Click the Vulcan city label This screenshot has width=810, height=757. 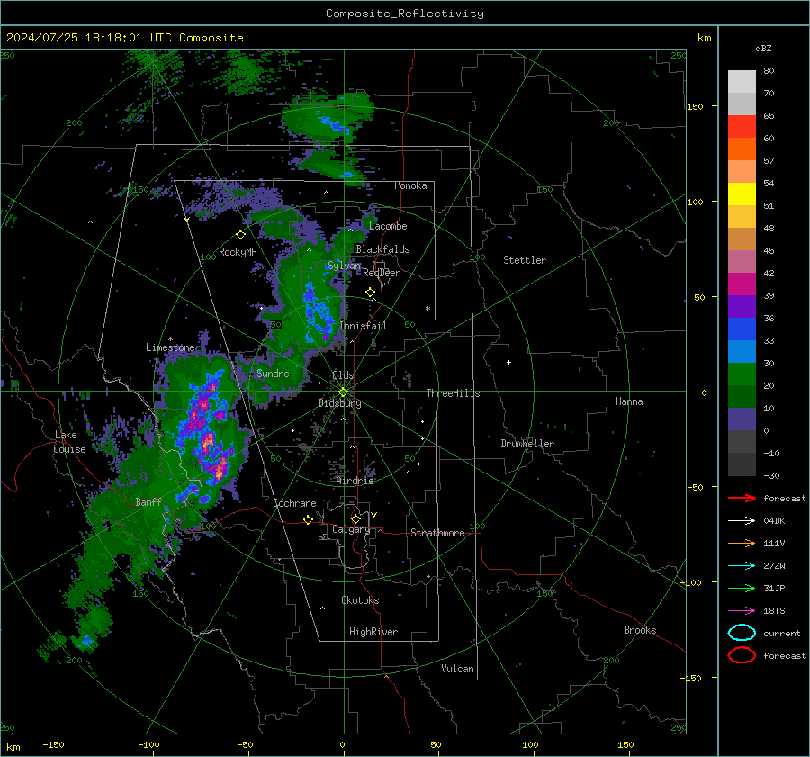pyautogui.click(x=457, y=669)
